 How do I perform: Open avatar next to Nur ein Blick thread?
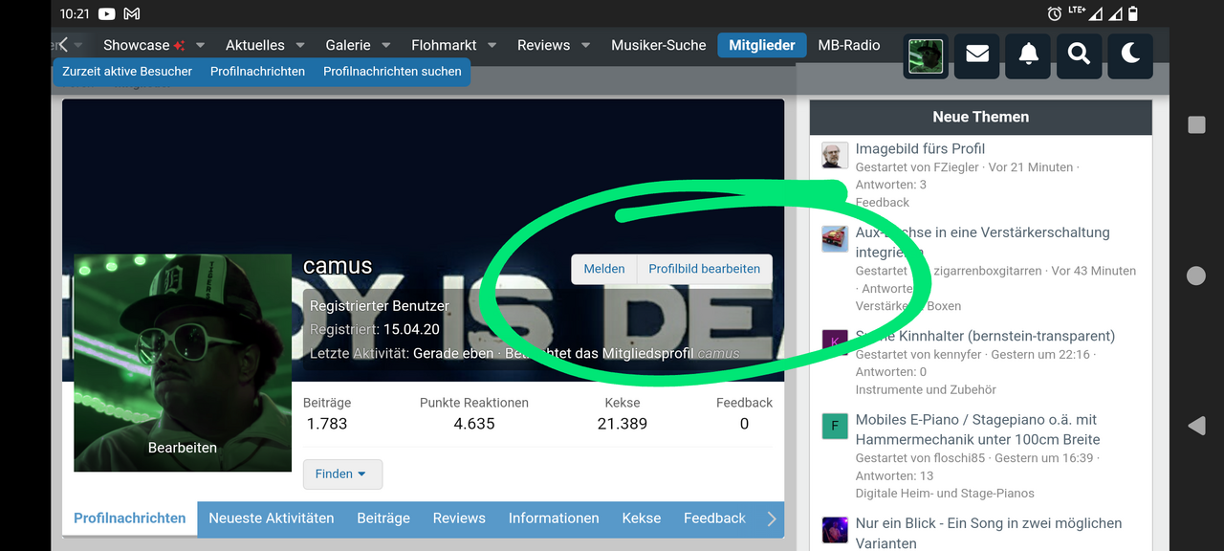pos(835,530)
